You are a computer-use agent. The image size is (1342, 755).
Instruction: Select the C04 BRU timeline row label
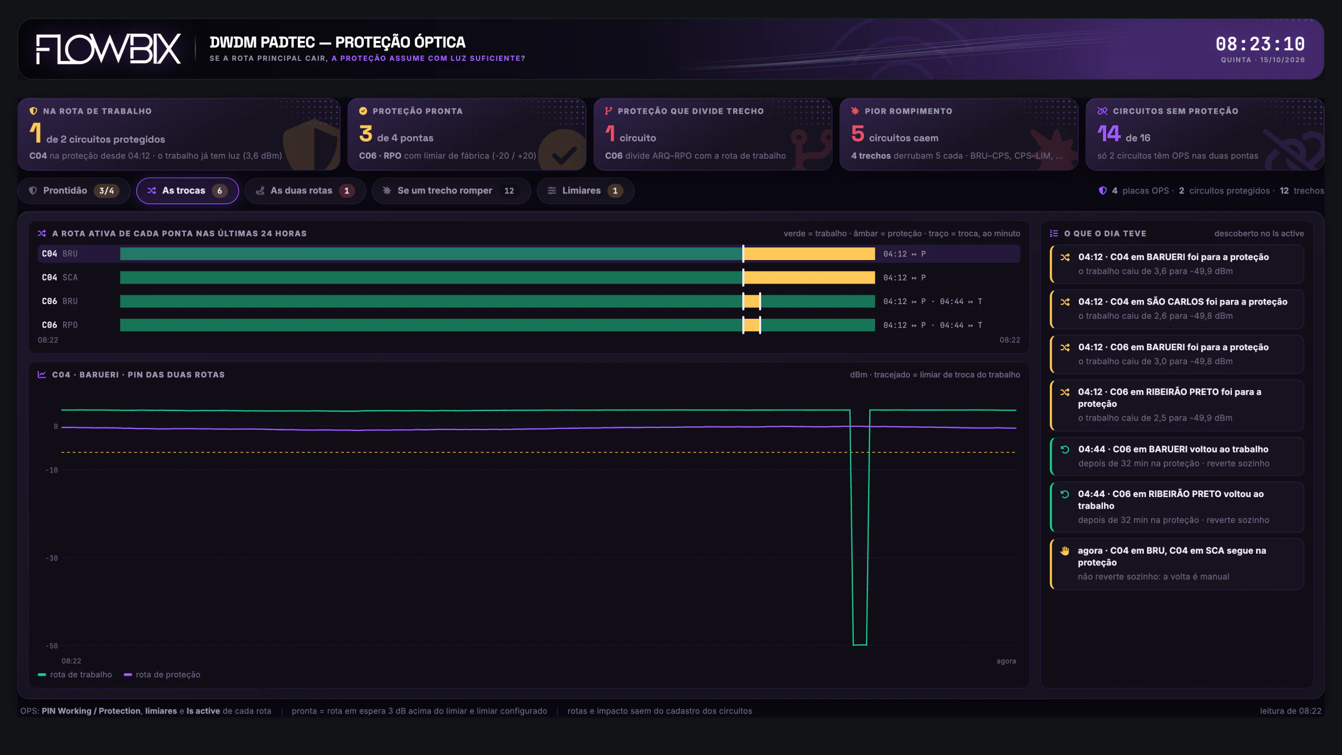60,254
